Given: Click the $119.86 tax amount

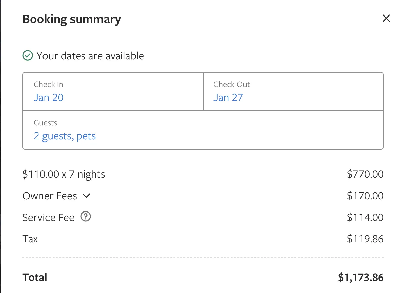Looking at the screenshot, I should coord(365,239).
